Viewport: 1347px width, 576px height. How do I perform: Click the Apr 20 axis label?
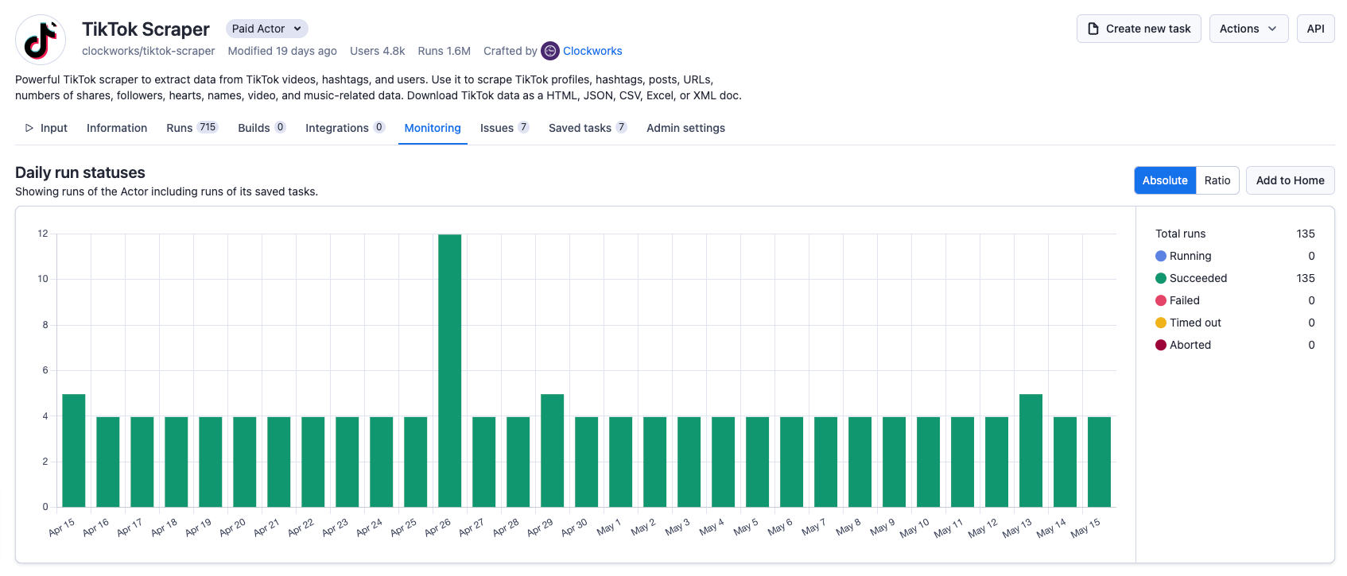pos(232,528)
